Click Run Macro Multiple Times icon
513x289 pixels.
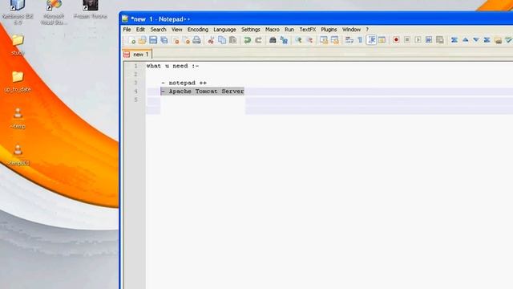click(429, 40)
